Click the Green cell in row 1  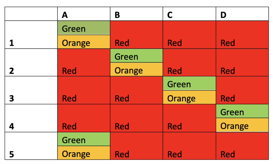tap(84, 28)
